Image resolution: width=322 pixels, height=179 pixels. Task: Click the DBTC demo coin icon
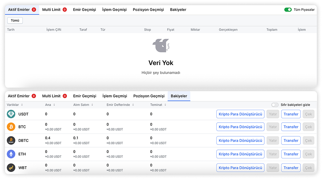pos(11,141)
